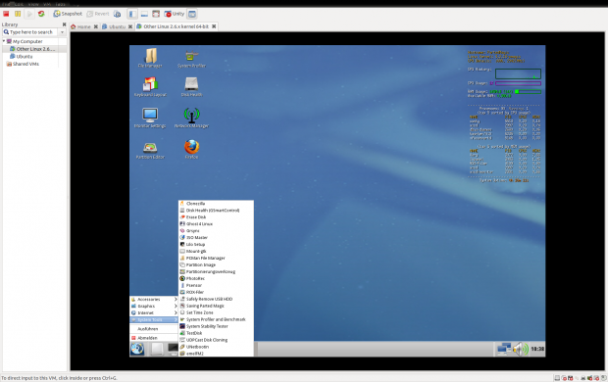The height and width of the screenshot is (382, 608).
Task: Select Safely Remove USB HDD
Action: (x=216, y=299)
